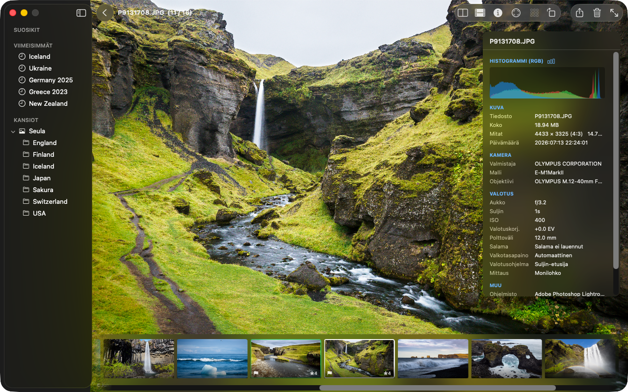Click the HISTOGRAMMI (RGB) heading

[x=517, y=61]
